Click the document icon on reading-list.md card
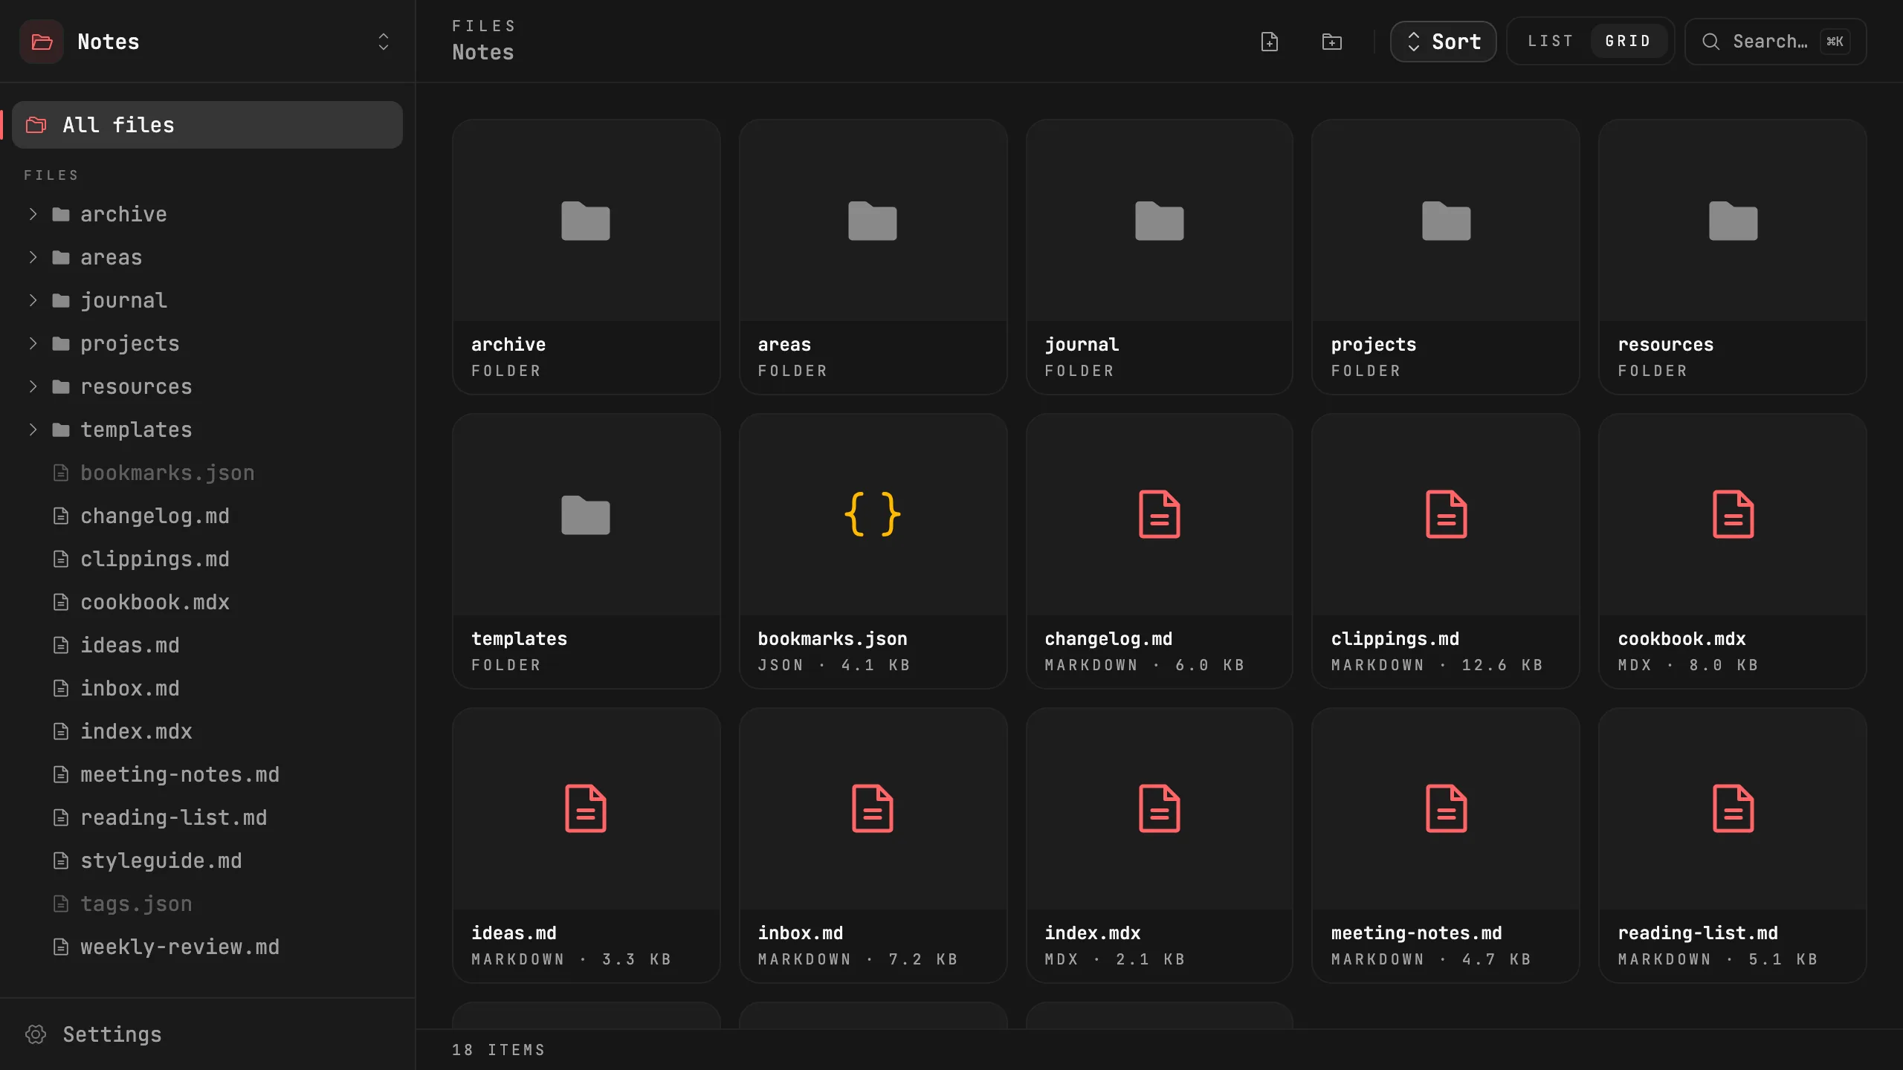 click(1734, 808)
